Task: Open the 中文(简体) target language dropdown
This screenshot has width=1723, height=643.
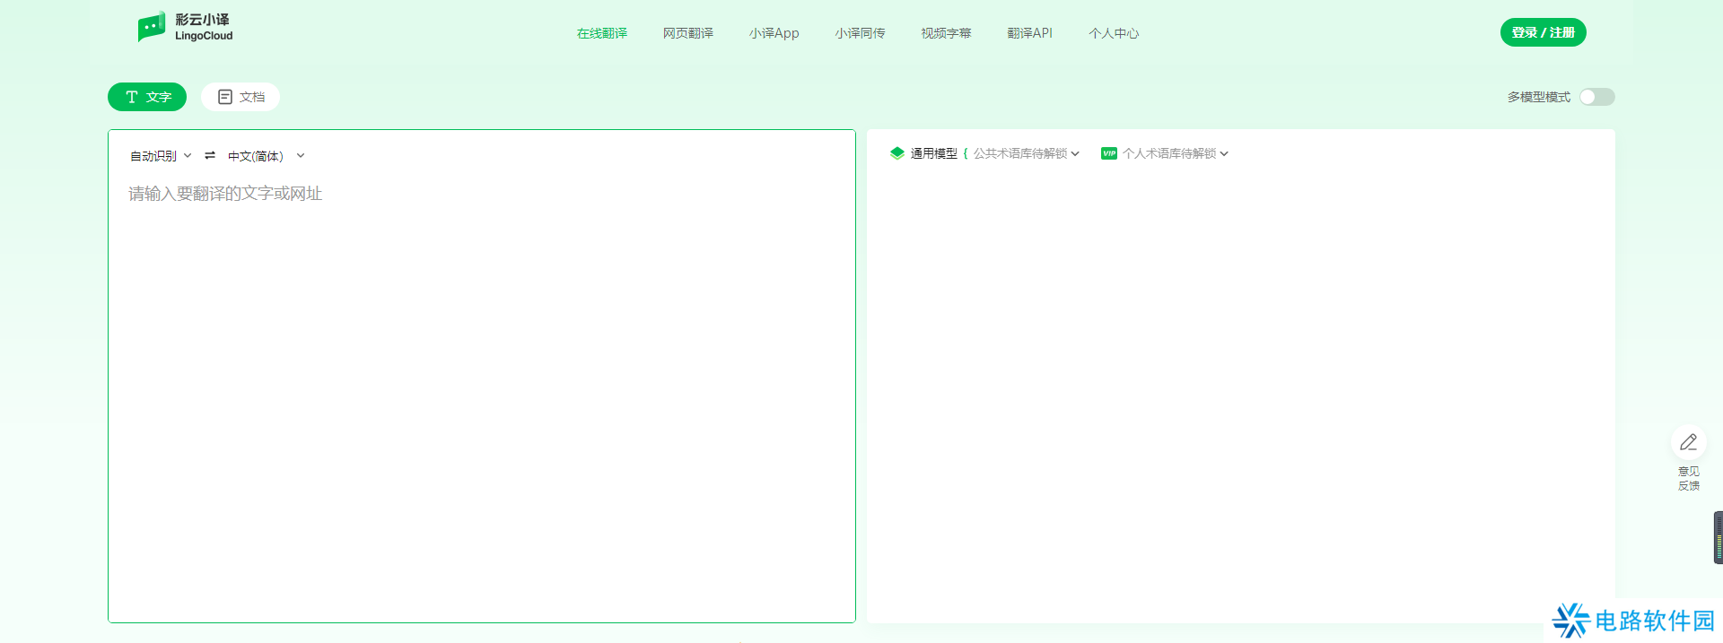Action: click(266, 156)
